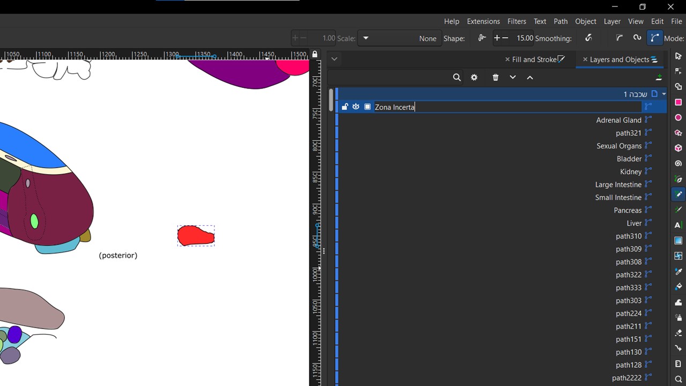Image resolution: width=686 pixels, height=386 pixels.
Task: Toggle the guide lock above the ruler
Action: 315,54
